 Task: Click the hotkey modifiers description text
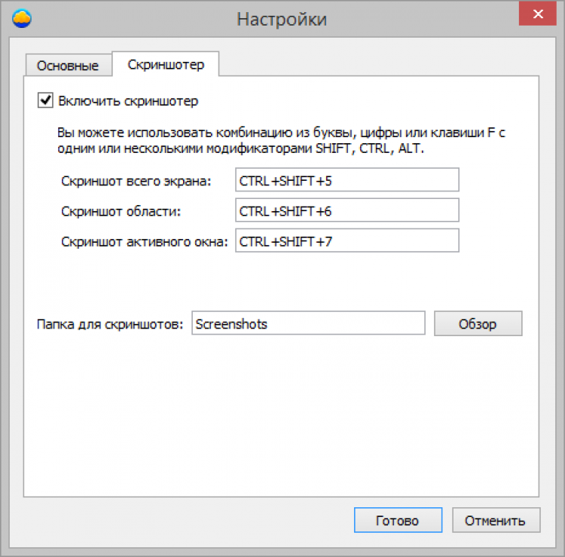tap(280, 141)
